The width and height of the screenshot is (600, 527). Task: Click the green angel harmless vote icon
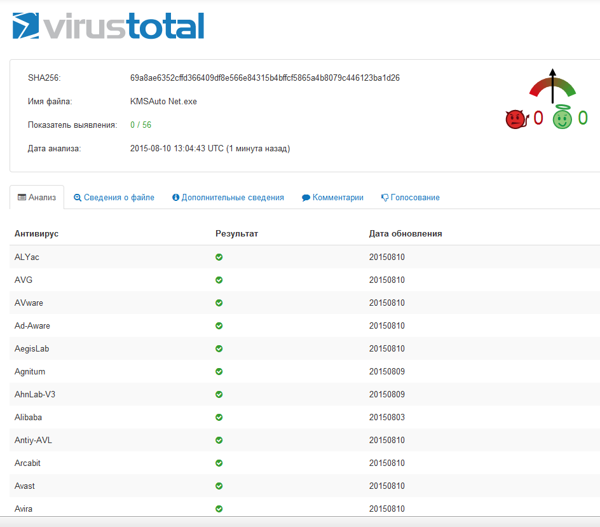coord(562,118)
